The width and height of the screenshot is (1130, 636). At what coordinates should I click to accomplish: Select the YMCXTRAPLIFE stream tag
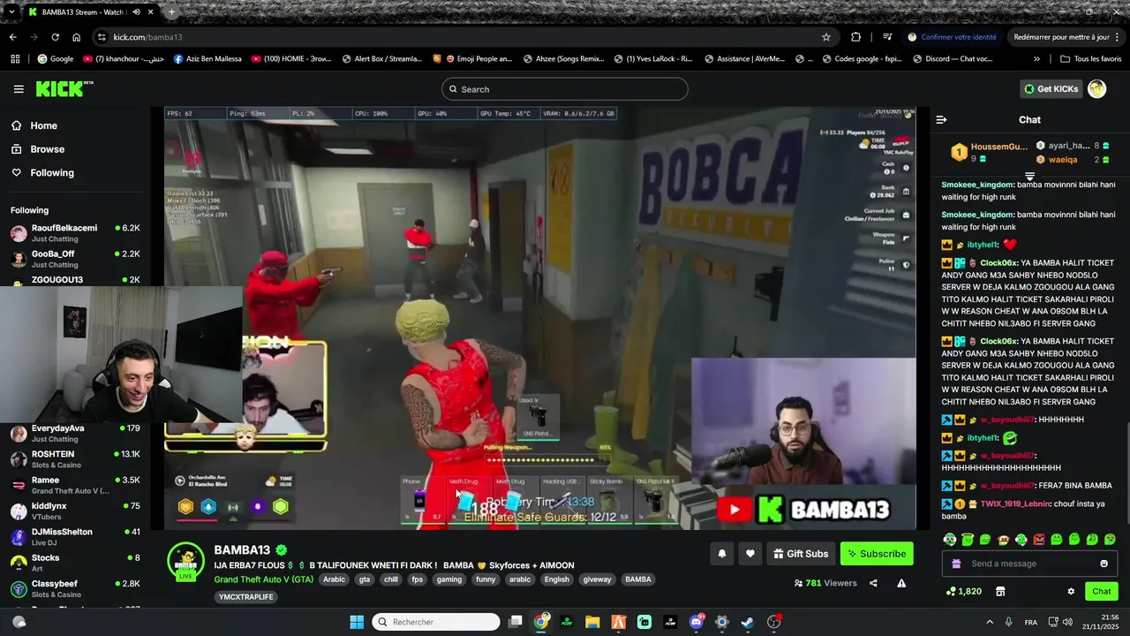pos(246,597)
